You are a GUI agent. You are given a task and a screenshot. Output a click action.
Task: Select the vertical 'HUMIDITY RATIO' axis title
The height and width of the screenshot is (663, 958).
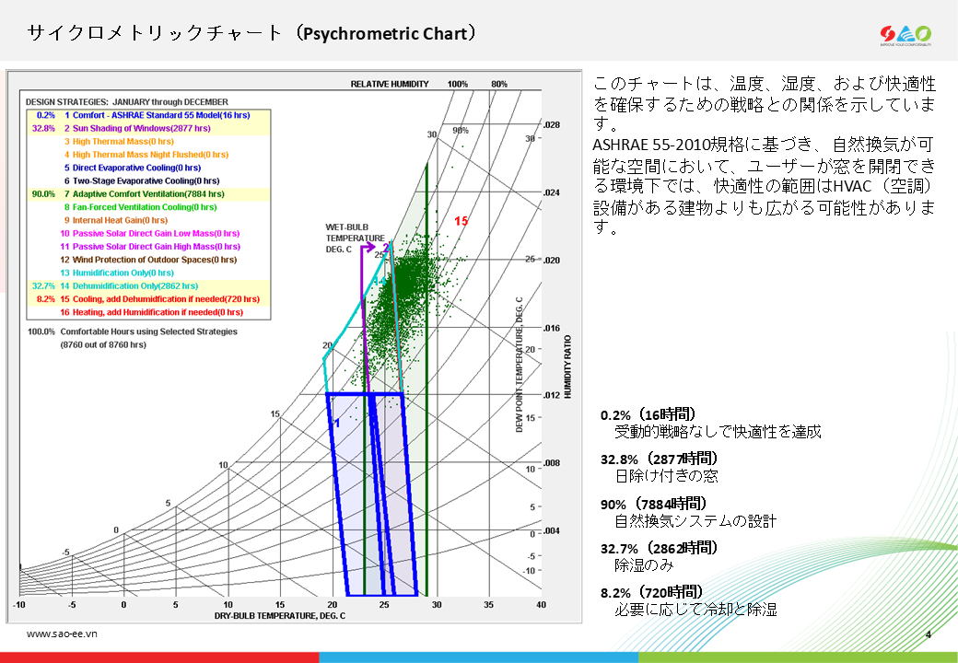(x=567, y=366)
